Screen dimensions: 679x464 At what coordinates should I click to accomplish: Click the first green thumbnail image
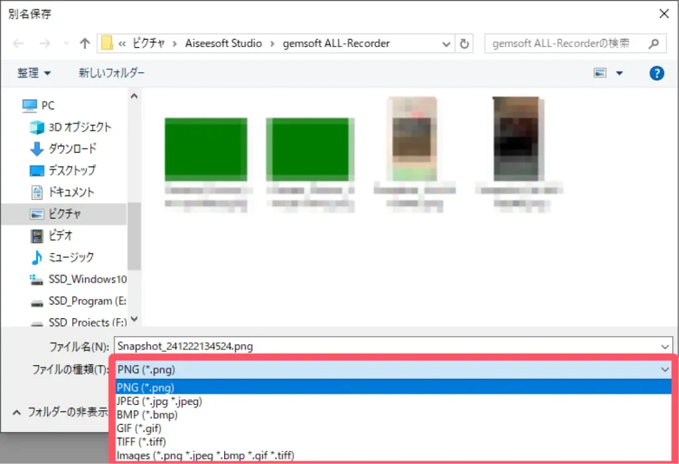[206, 148]
